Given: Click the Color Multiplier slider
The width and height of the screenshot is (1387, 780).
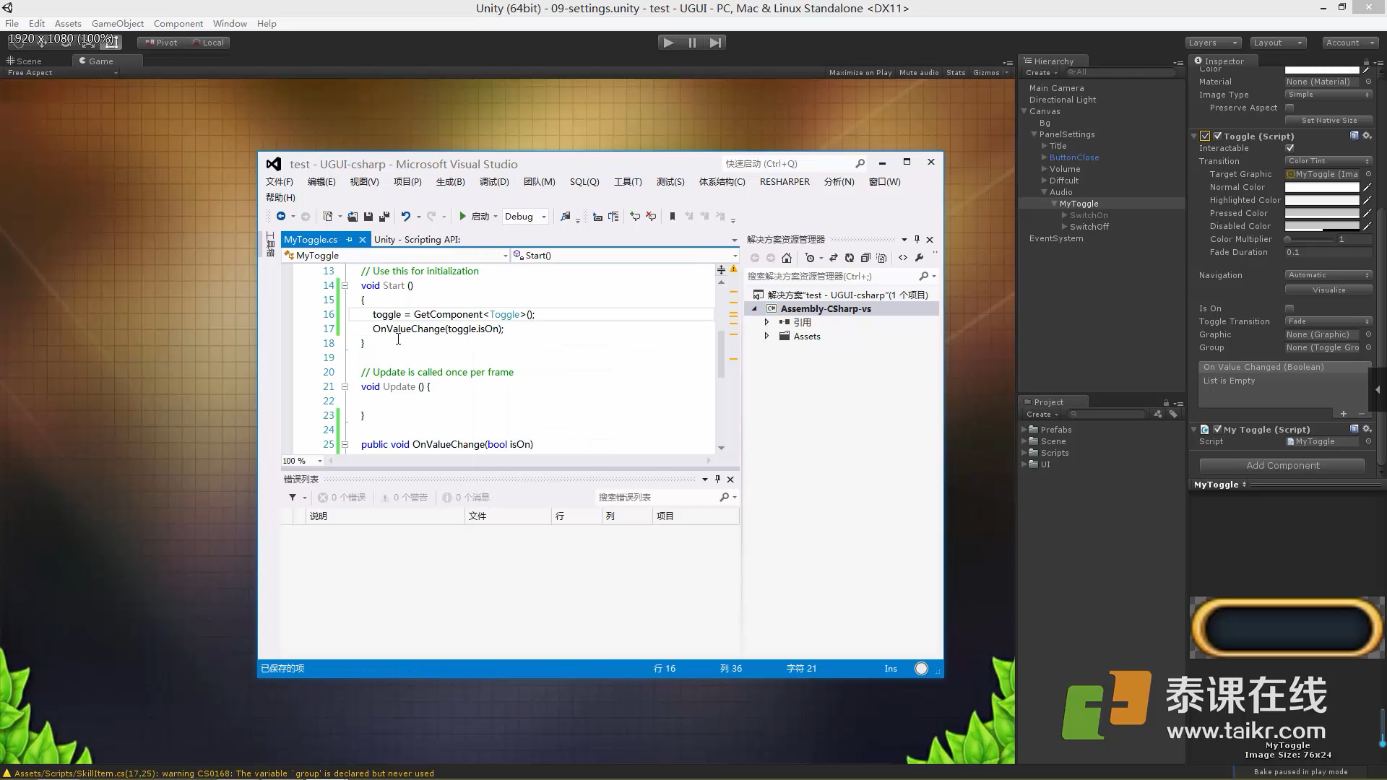Looking at the screenshot, I should 1308,239.
